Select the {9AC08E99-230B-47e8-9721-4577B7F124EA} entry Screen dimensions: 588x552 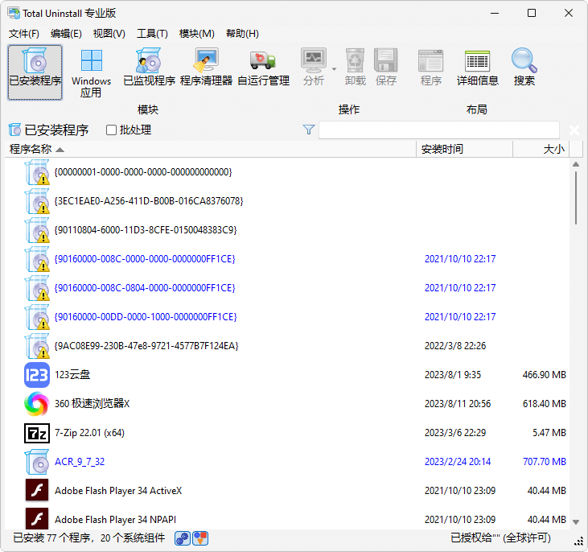[x=287, y=346]
